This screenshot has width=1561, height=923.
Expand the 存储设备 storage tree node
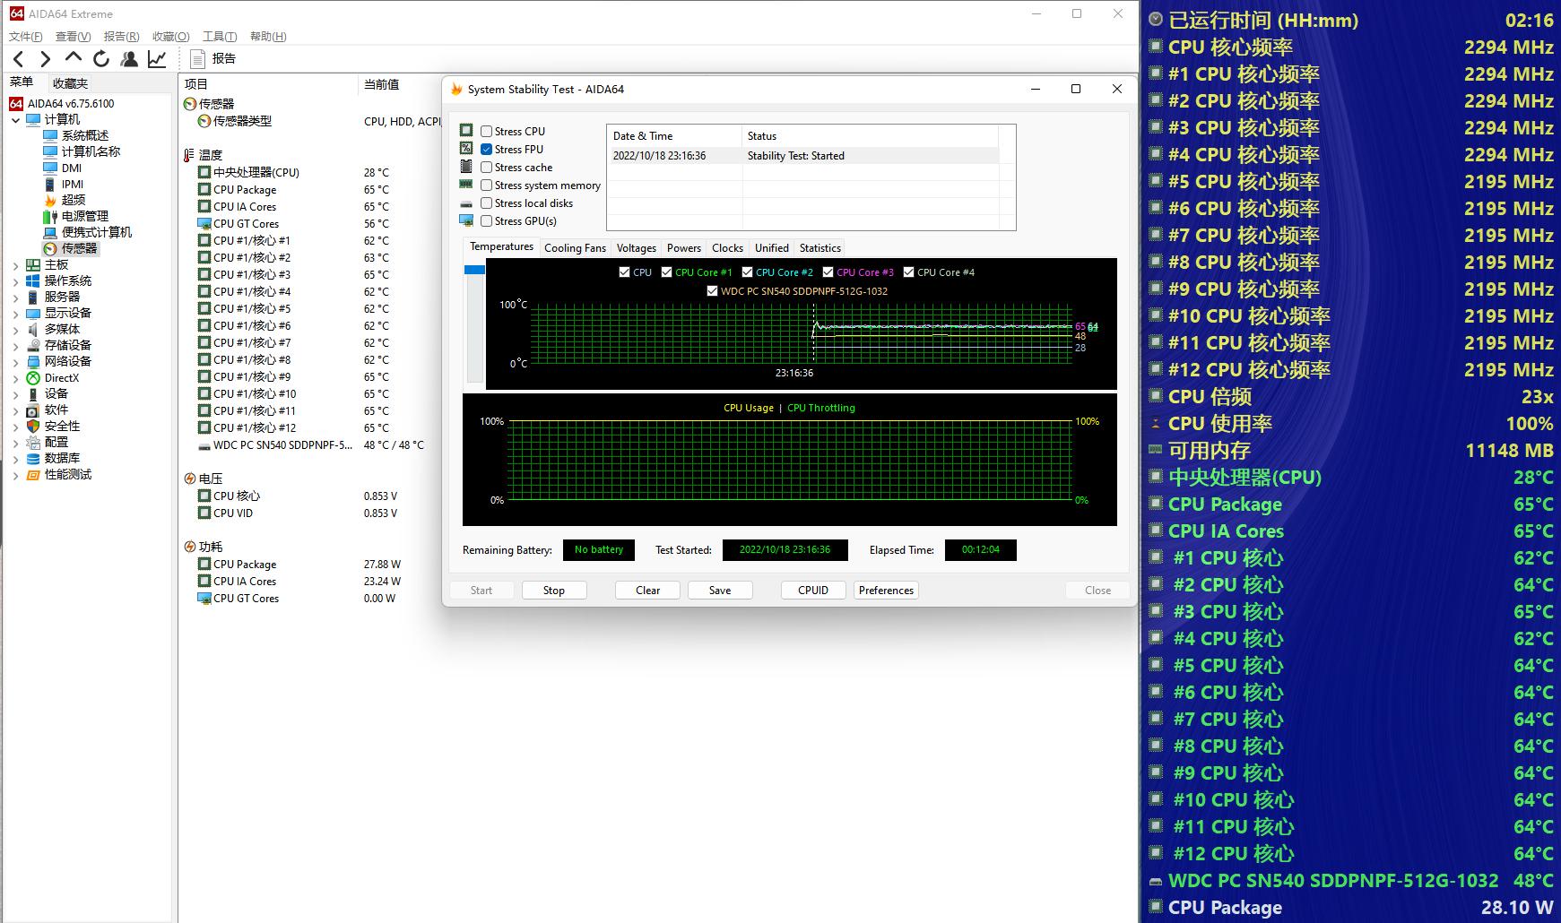[15, 346]
